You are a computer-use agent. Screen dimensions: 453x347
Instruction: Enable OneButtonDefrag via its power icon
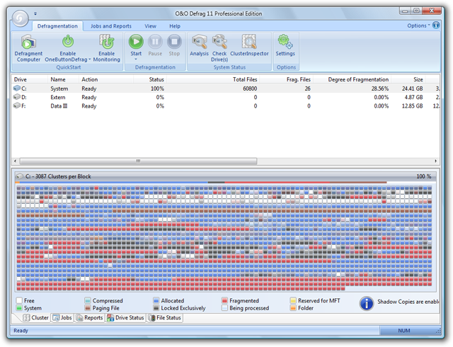(68, 41)
